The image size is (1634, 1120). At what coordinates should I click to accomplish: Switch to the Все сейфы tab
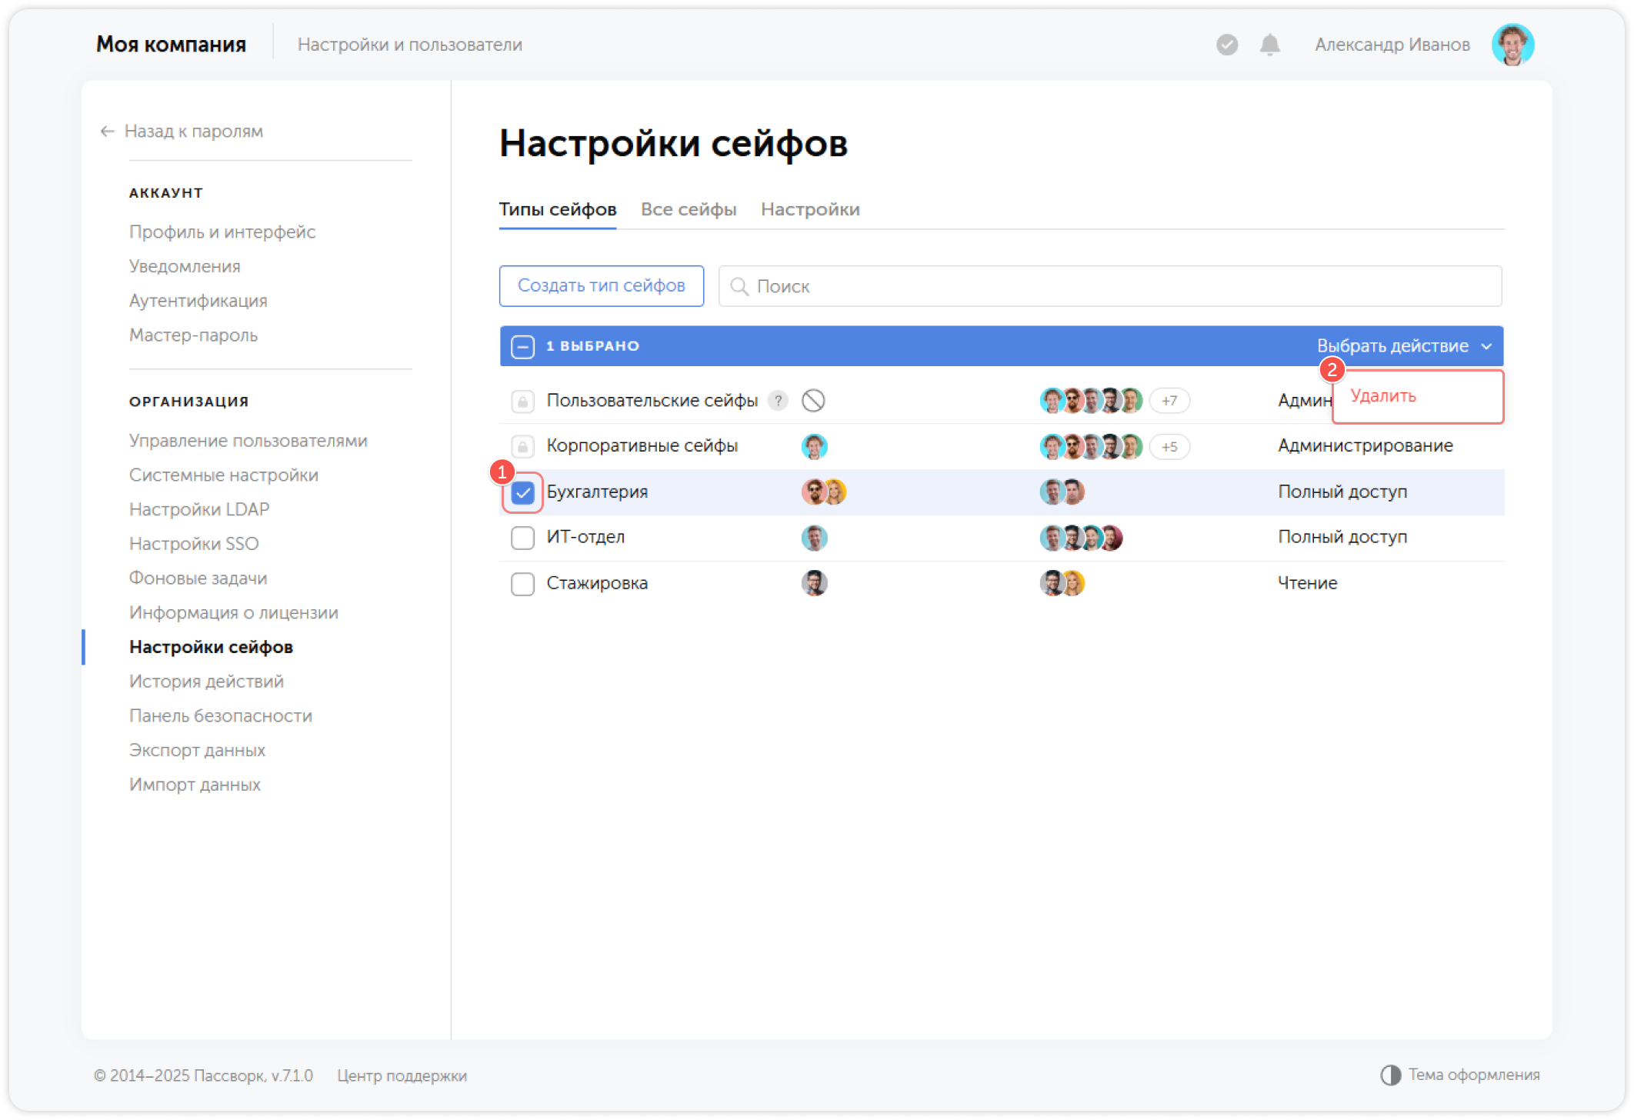click(689, 209)
